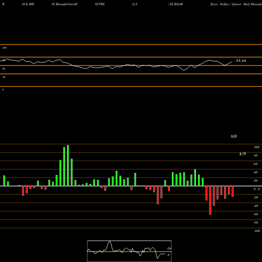Click the -60 label on MR axis
The image size is (262, 262).
tap(256, 214)
